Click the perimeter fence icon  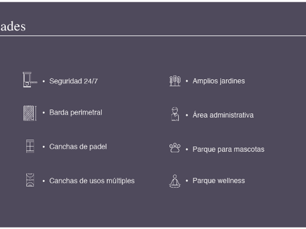29,113
